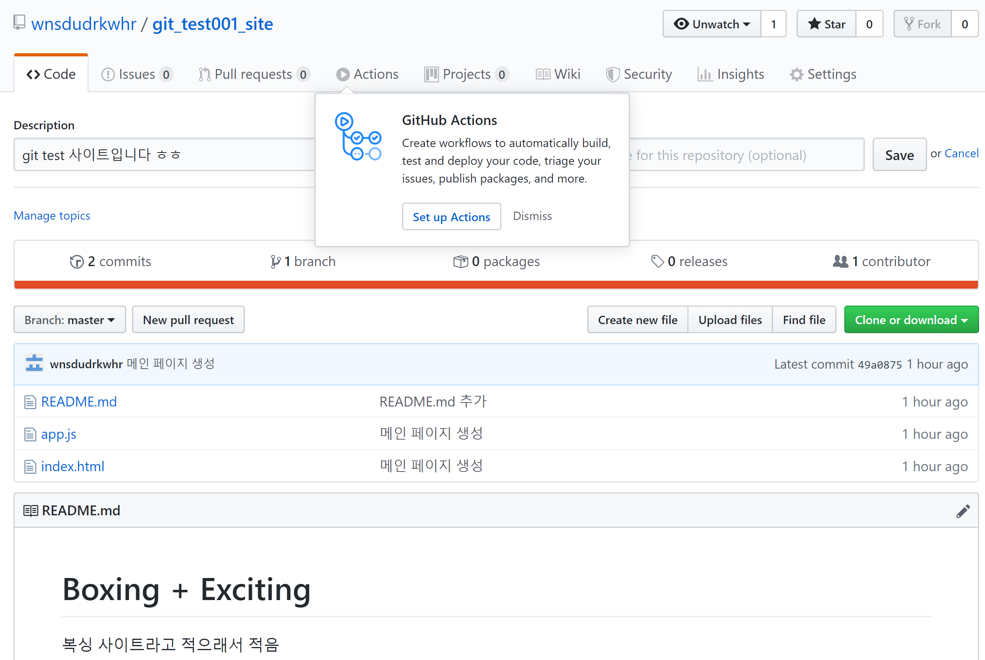985x660 pixels.
Task: Open commit hash 49a0875
Action: coord(880,365)
